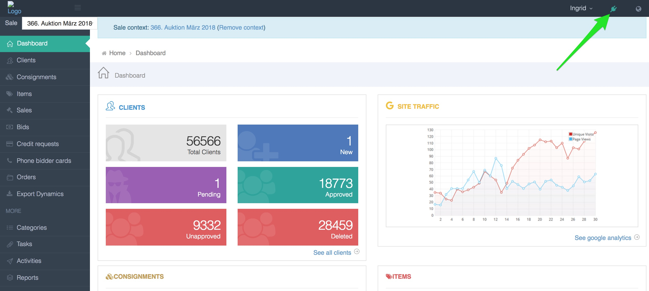Open Orders in the sidebar
This screenshot has height=291, width=649.
45,177
